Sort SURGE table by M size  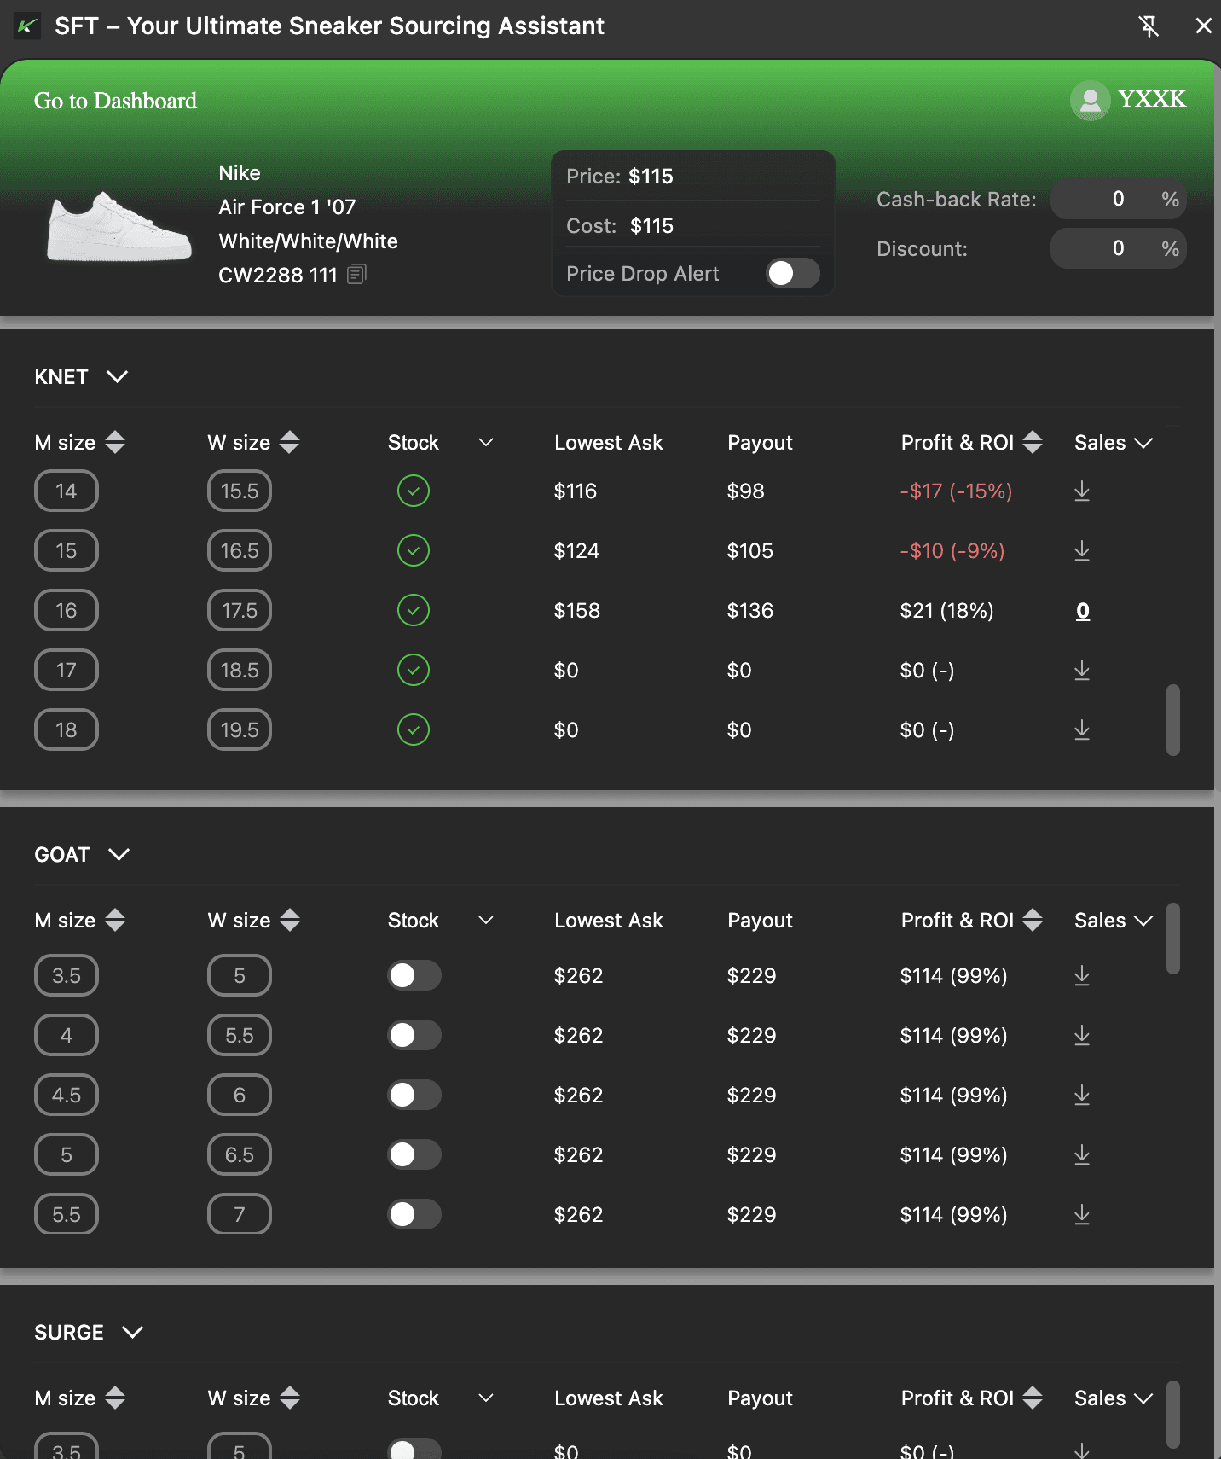[x=115, y=1398]
